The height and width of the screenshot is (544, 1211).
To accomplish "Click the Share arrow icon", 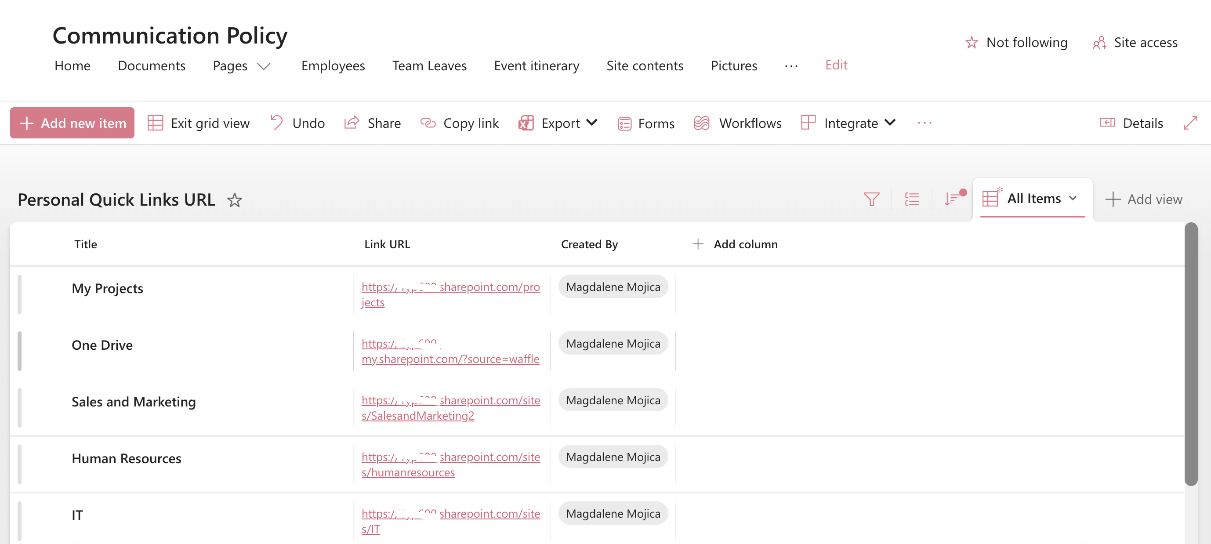I will (x=352, y=123).
